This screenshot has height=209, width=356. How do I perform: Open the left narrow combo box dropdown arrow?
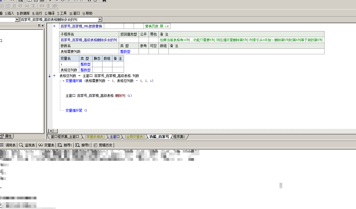coord(17,20)
